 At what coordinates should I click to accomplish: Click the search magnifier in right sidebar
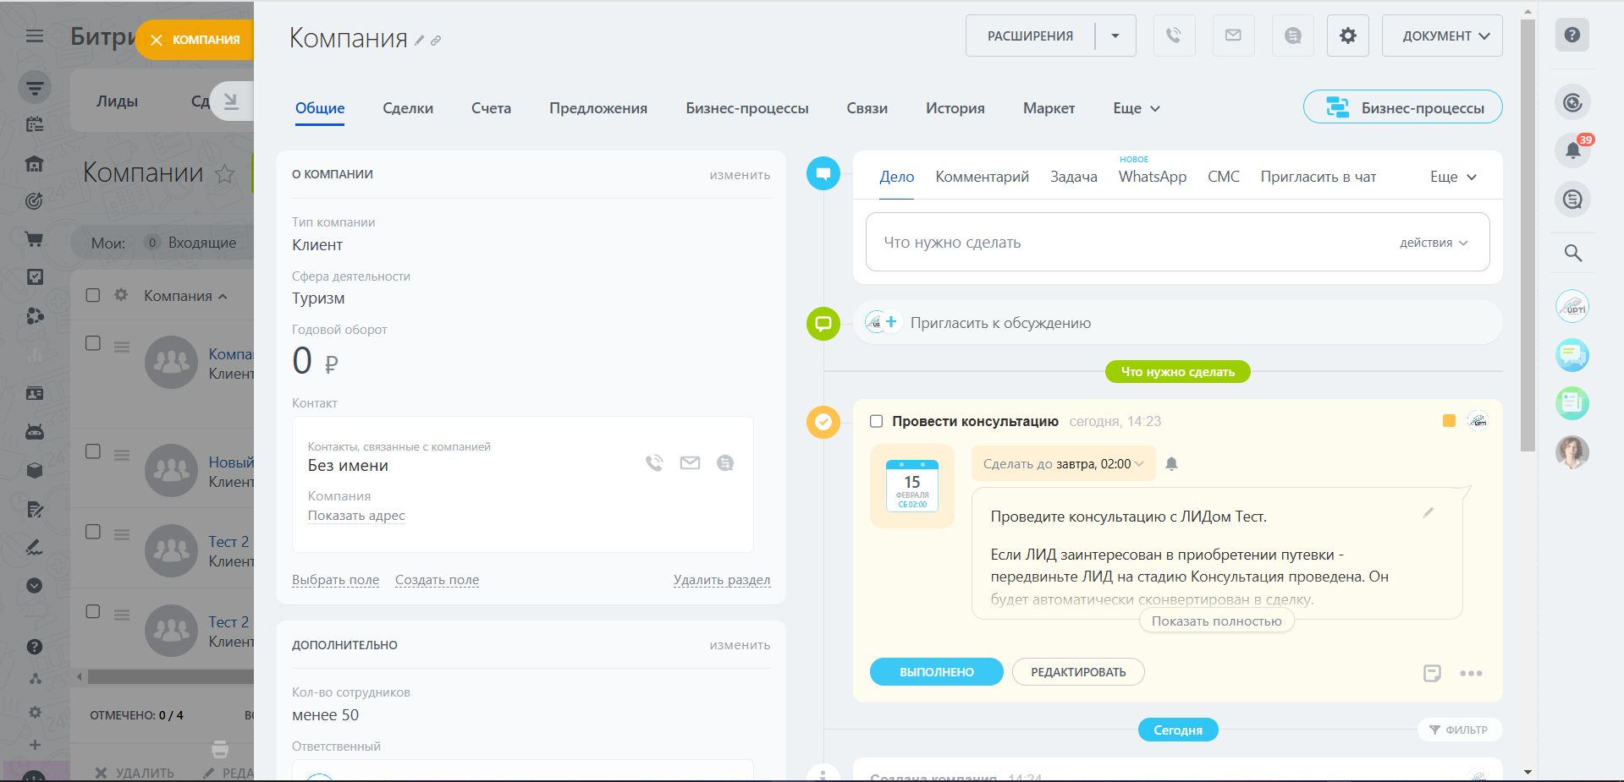pyautogui.click(x=1572, y=253)
